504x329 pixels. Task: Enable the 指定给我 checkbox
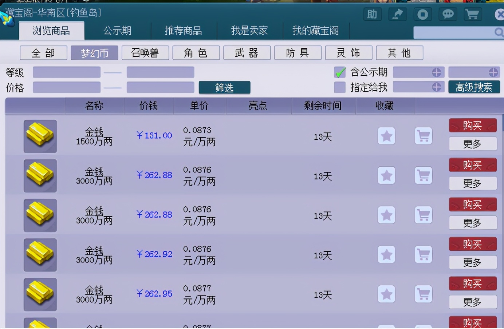click(339, 87)
